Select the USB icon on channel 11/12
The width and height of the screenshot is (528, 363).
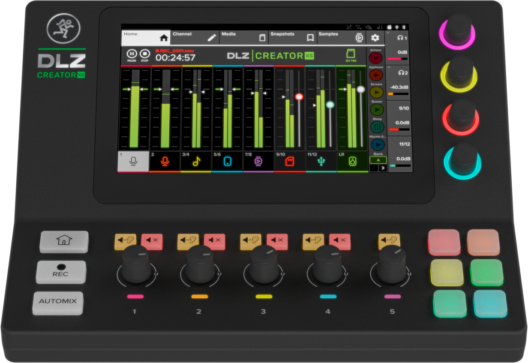pos(322,161)
